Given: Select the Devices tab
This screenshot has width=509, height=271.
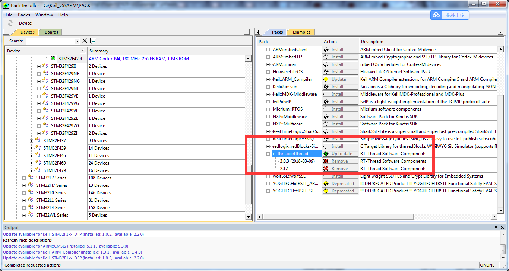Looking at the screenshot, I should tap(27, 32).
